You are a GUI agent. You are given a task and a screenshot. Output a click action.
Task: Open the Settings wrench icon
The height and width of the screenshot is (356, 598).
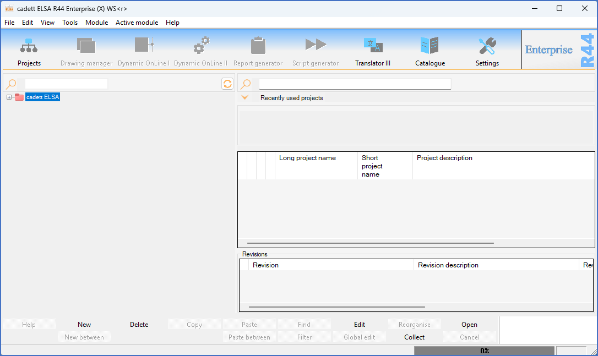(487, 46)
